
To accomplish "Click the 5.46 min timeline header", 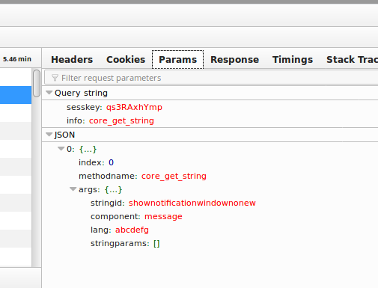I will point(17,59).
